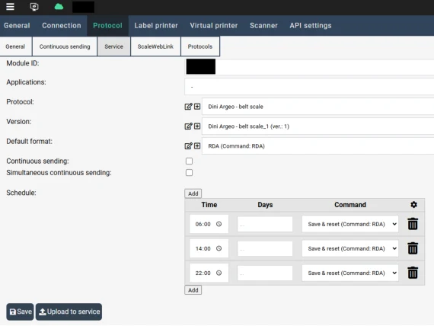Viewport: 434px width, 326px height.
Task: Edit the Version entry pencil icon
Action: point(188,126)
